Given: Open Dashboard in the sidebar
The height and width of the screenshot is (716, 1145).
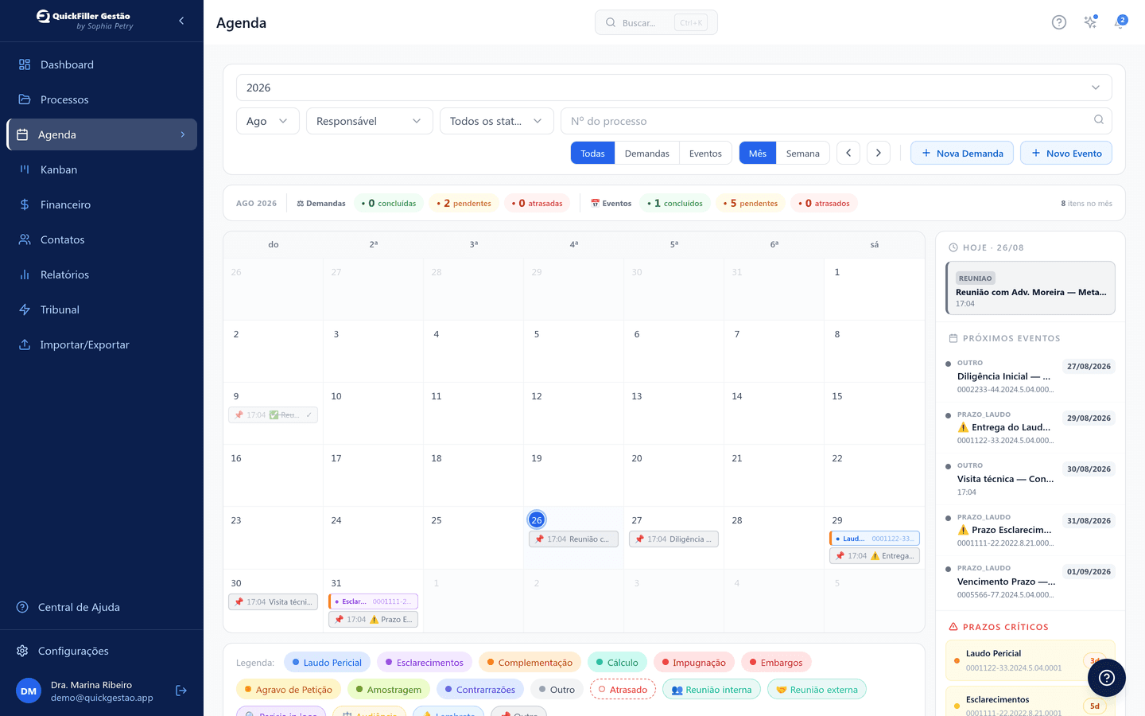Looking at the screenshot, I should 102,64.
